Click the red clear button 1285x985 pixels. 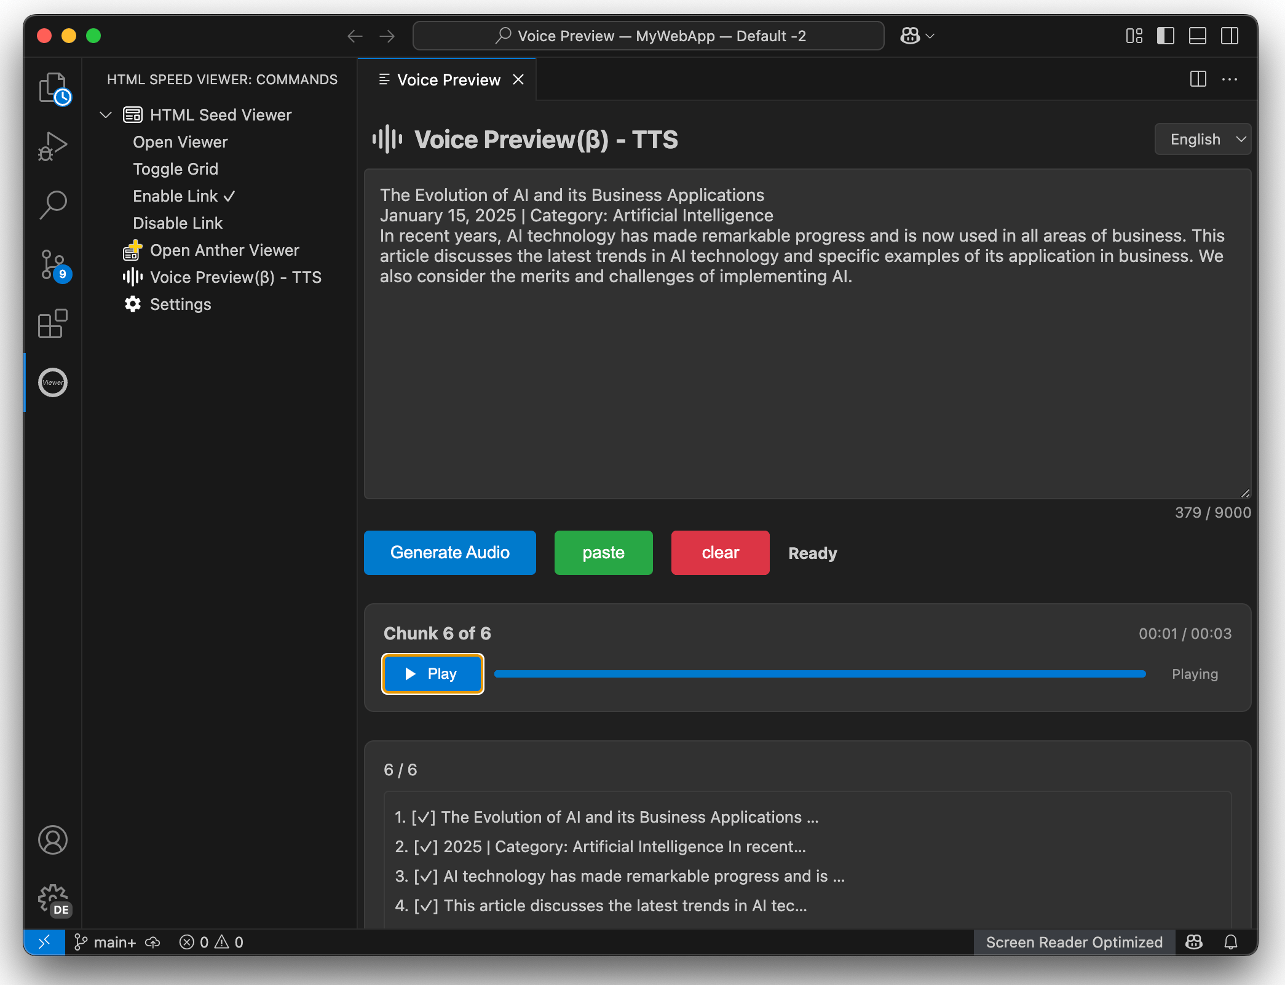pos(720,552)
